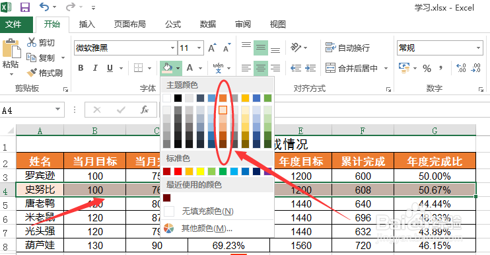Click the phonetic guide wén icon
The width and height of the screenshot is (490, 255).
coord(218,68)
